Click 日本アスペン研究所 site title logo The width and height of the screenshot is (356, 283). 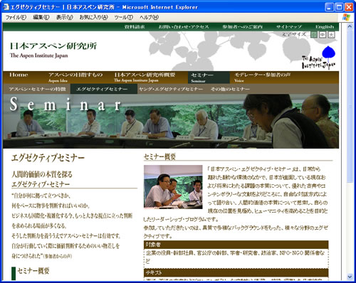[53, 50]
